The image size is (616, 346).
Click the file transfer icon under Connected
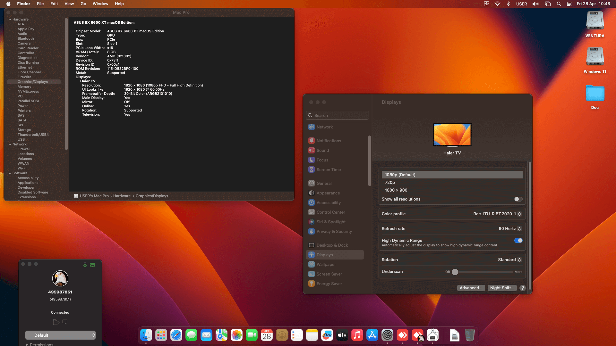click(x=56, y=322)
